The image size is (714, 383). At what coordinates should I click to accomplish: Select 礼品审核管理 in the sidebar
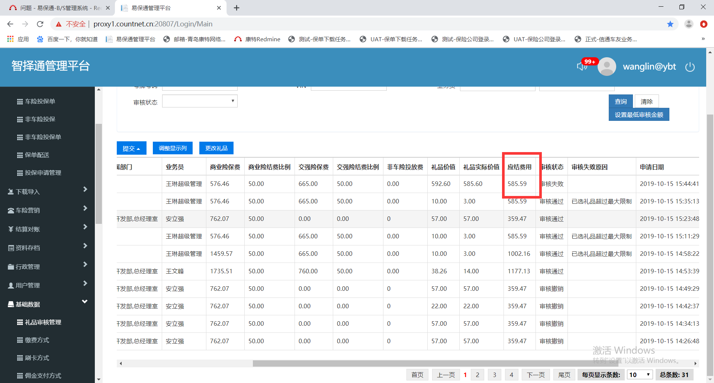click(x=43, y=322)
